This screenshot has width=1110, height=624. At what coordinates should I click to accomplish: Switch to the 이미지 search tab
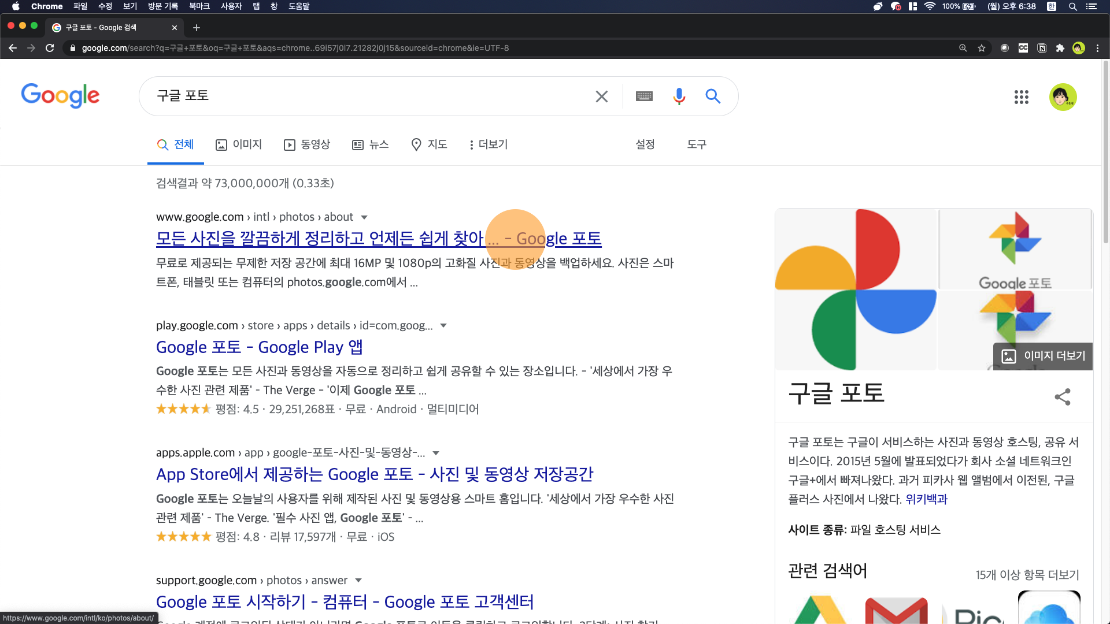(x=239, y=144)
